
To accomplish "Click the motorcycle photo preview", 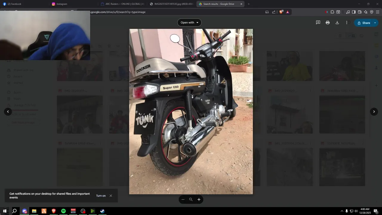I will pyautogui.click(x=191, y=112).
